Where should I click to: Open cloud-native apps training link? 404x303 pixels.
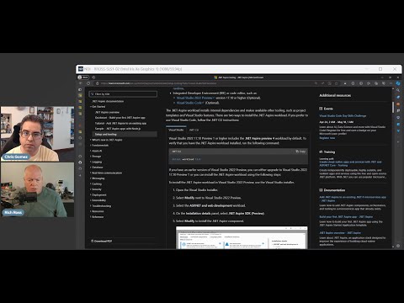[350, 163]
